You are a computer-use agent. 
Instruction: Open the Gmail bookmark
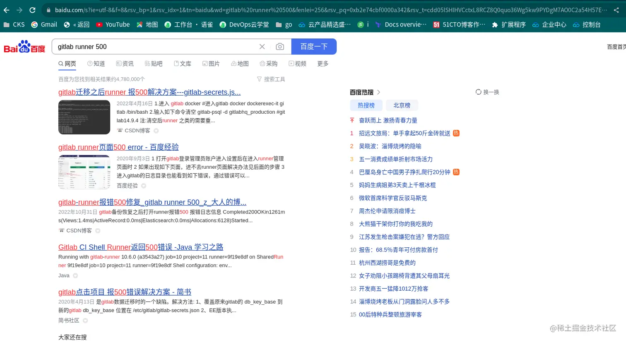click(x=44, y=25)
